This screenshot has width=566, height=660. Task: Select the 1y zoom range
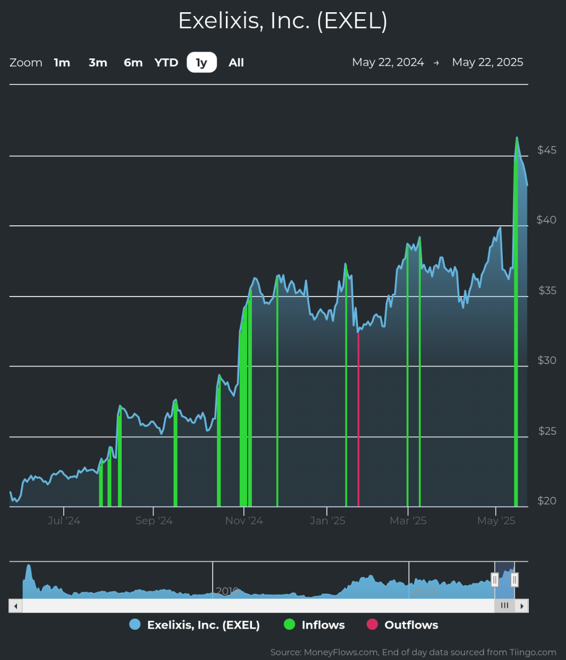click(201, 63)
